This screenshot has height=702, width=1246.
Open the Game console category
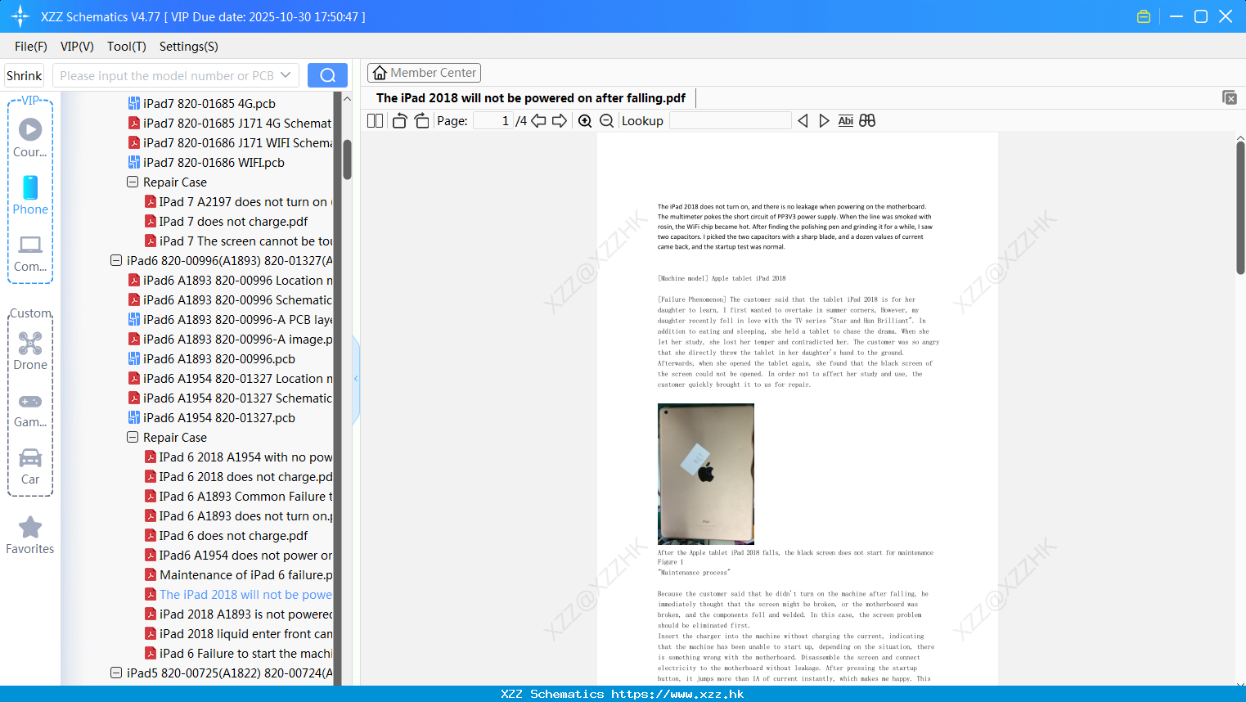tap(30, 409)
